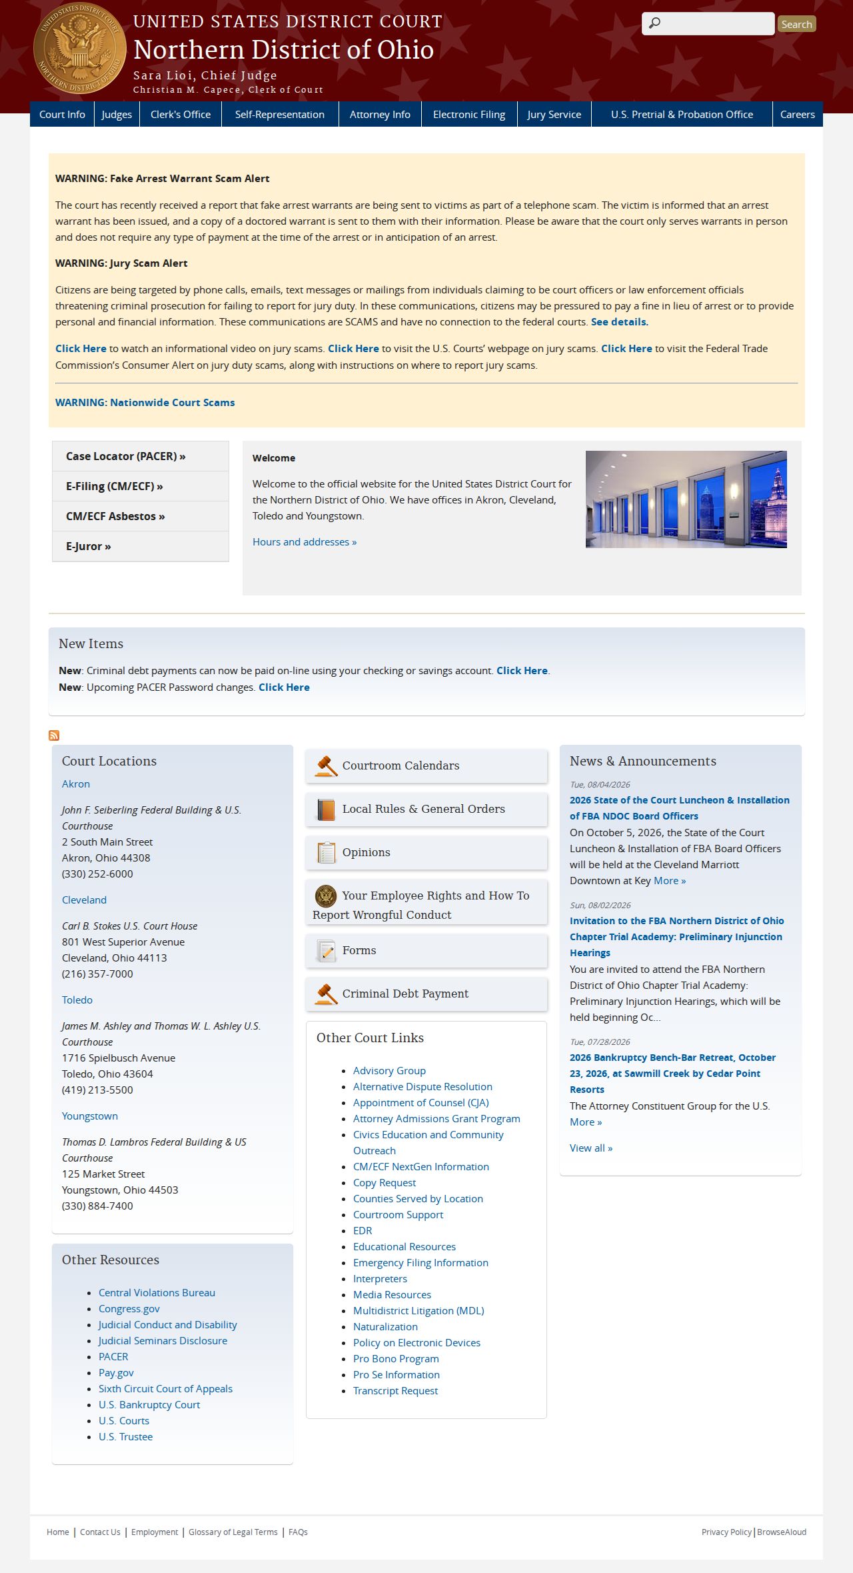Image resolution: width=853 pixels, height=1573 pixels.
Task: Open the E-Juror quick link
Action: pyautogui.click(x=141, y=546)
